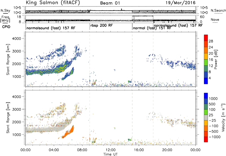Screen dimensions: 226x156
Task: Click the '08:00' time tick label
Action: click(82, 150)
